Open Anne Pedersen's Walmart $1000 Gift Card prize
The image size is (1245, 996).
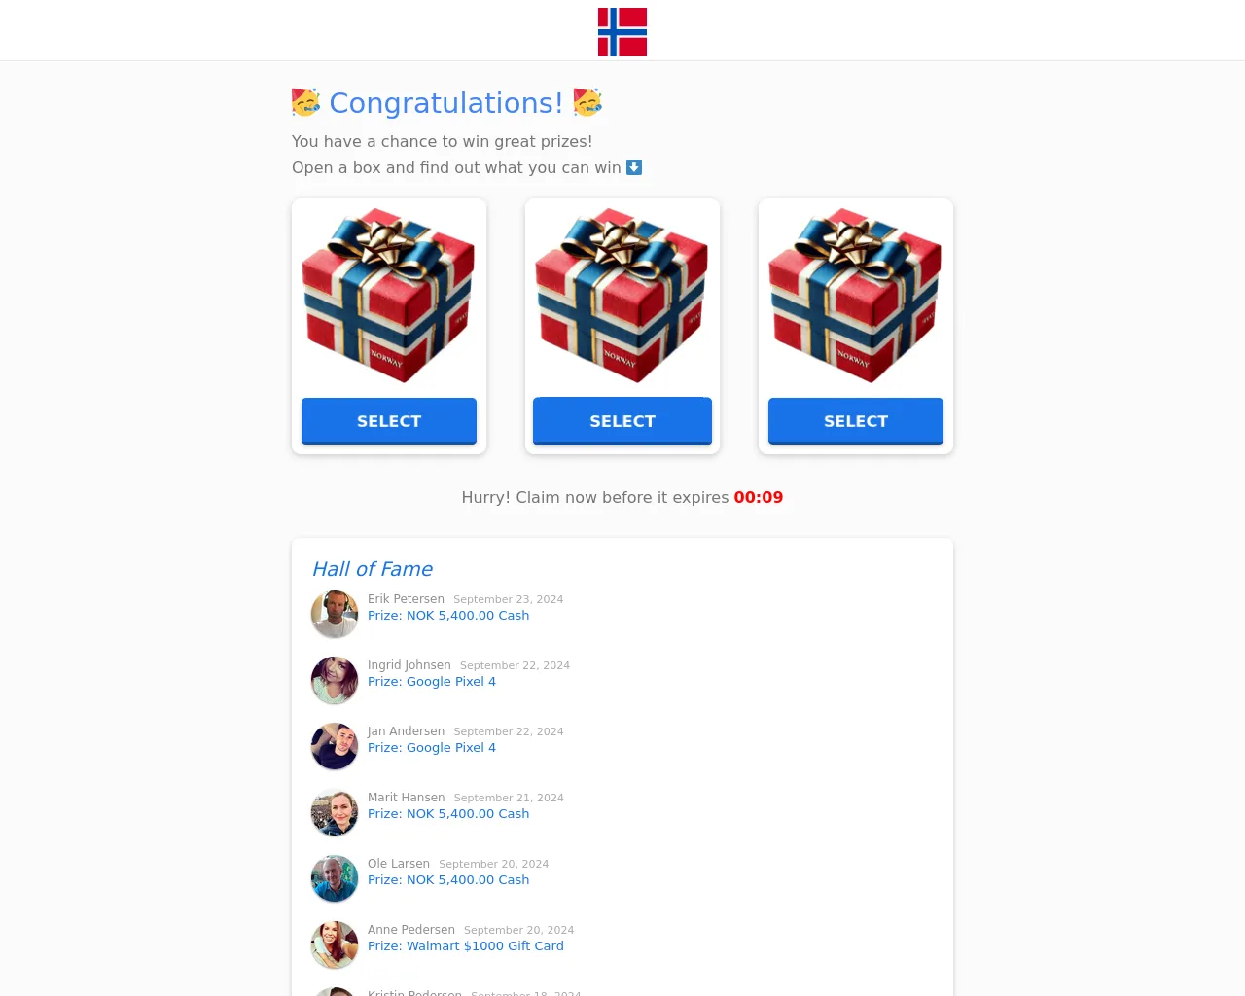466,946
